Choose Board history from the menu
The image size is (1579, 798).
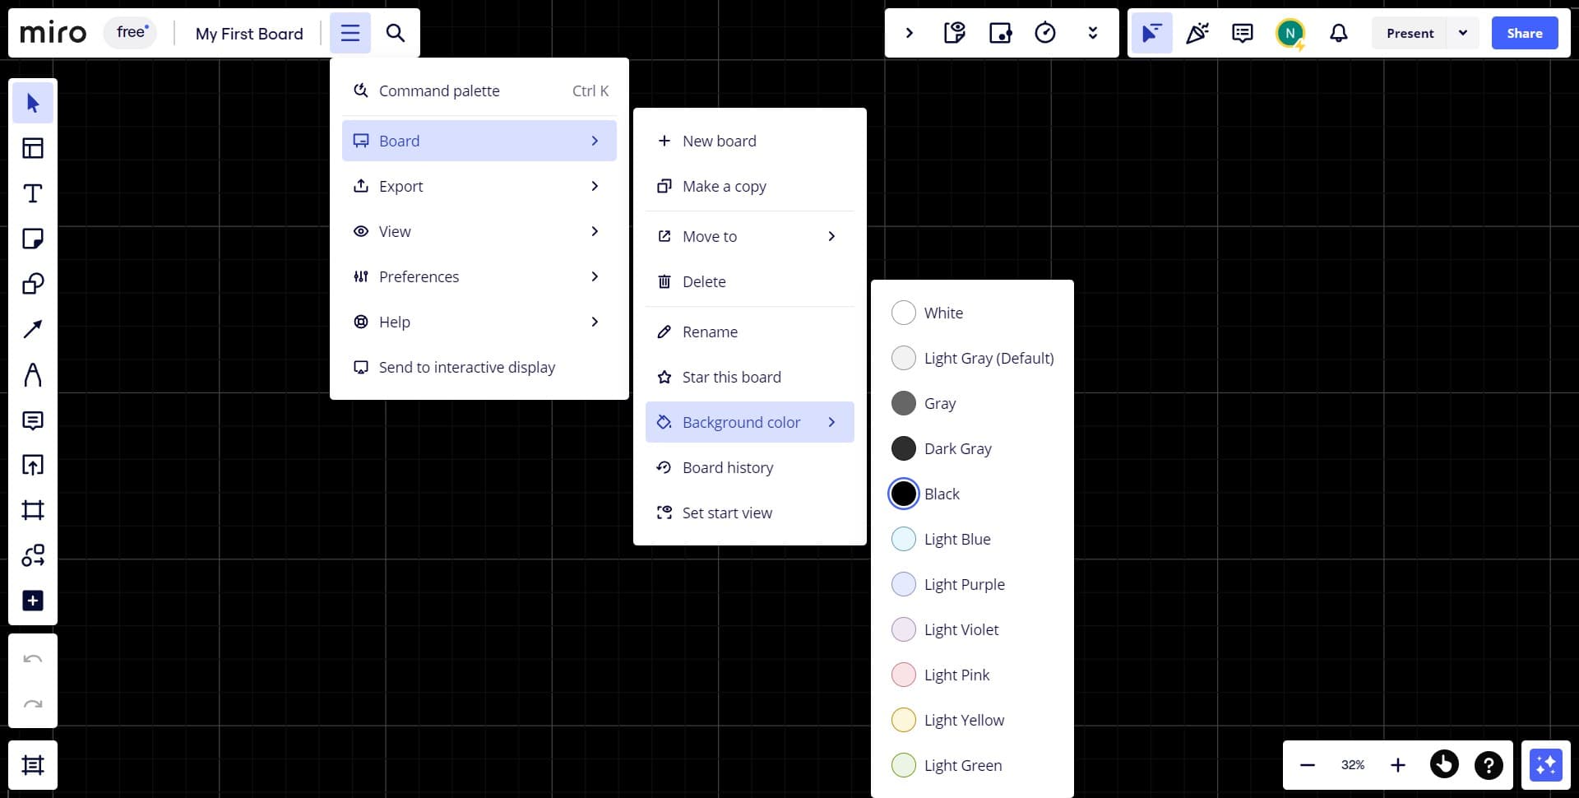[728, 467]
